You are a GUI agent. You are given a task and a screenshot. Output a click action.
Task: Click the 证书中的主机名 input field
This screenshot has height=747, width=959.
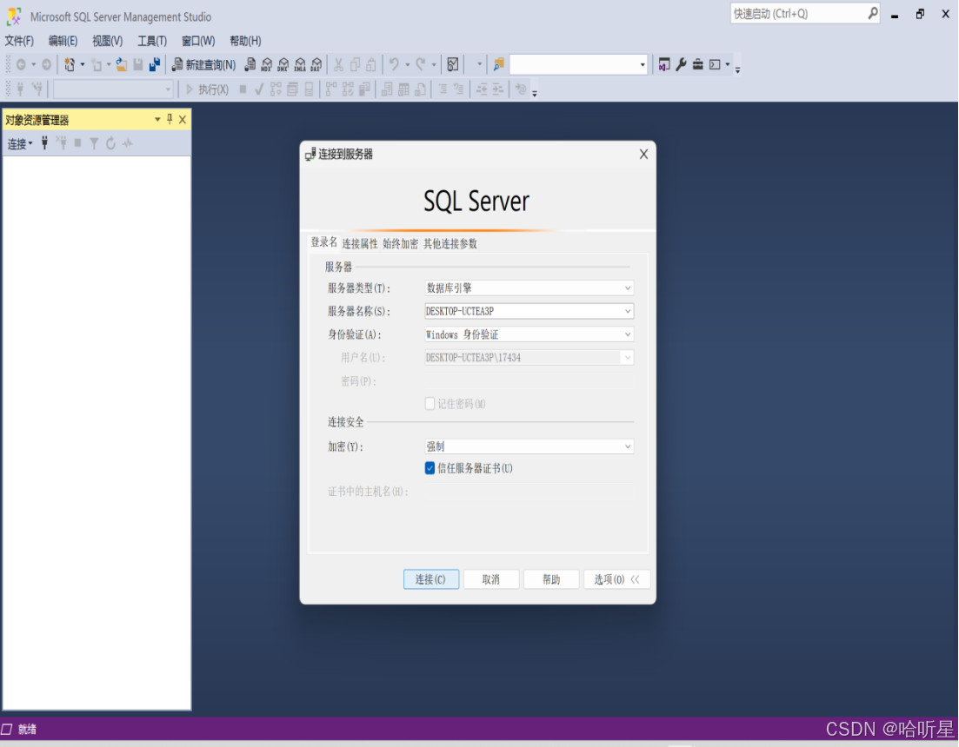pos(529,492)
